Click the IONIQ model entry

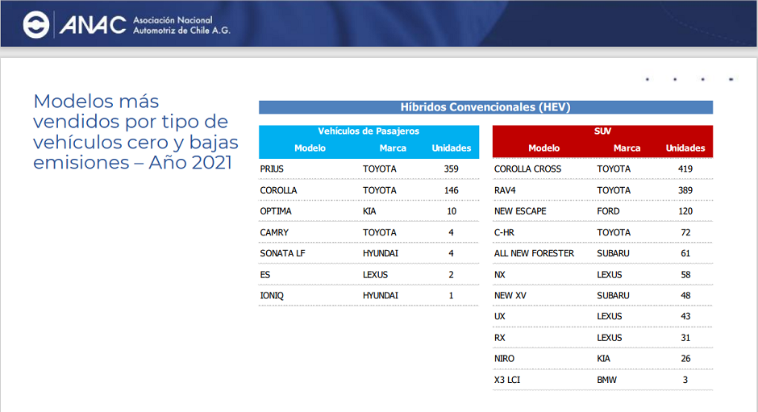(272, 296)
